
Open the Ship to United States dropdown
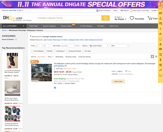(x=99, y=46)
